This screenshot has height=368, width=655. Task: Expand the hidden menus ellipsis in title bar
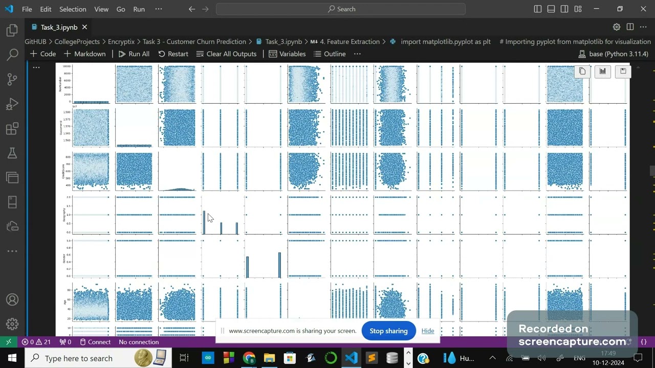click(x=158, y=9)
